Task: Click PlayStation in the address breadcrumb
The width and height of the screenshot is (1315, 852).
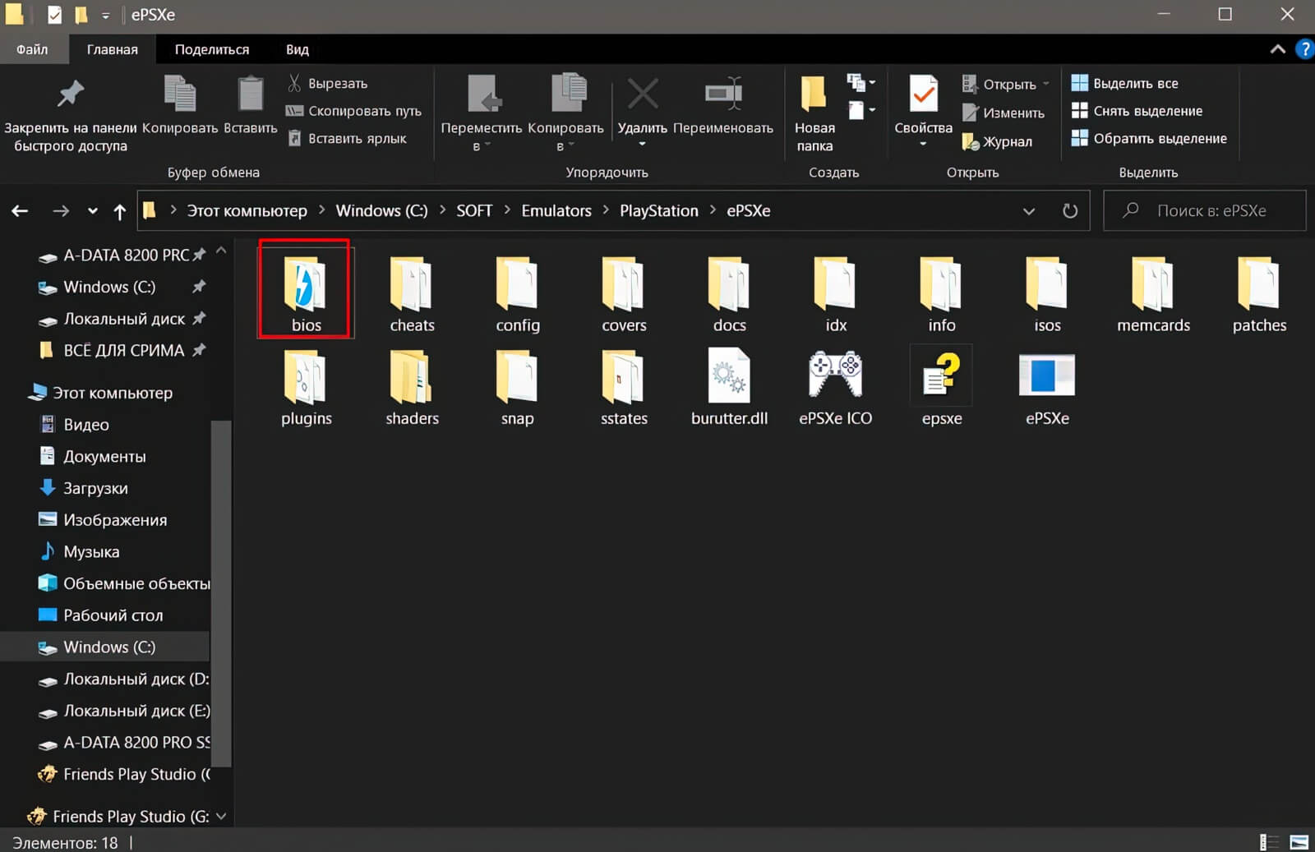Action: click(x=659, y=211)
